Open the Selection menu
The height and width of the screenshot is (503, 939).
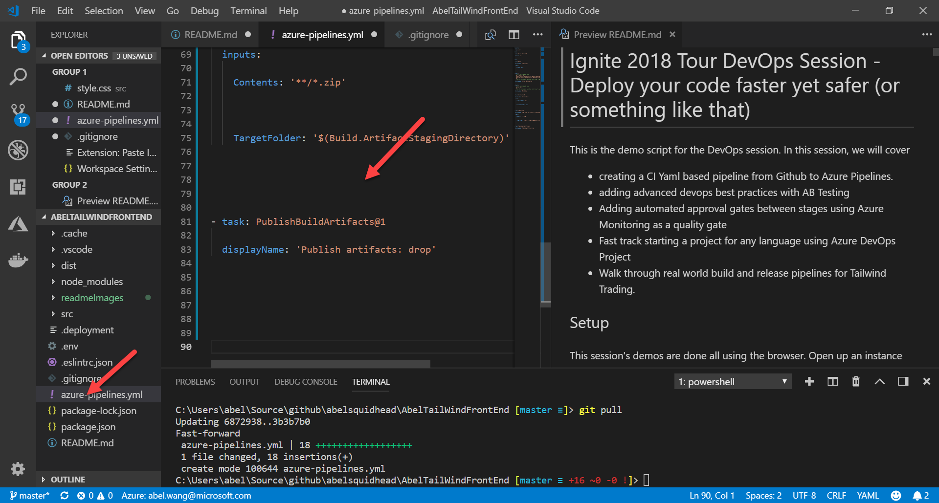click(x=104, y=11)
